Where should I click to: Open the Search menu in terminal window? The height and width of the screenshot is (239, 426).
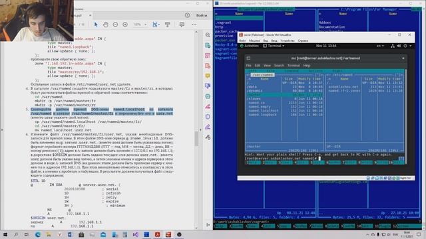tap(279, 66)
